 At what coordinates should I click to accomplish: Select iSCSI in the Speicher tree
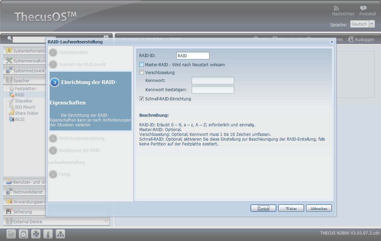pyautogui.click(x=20, y=119)
